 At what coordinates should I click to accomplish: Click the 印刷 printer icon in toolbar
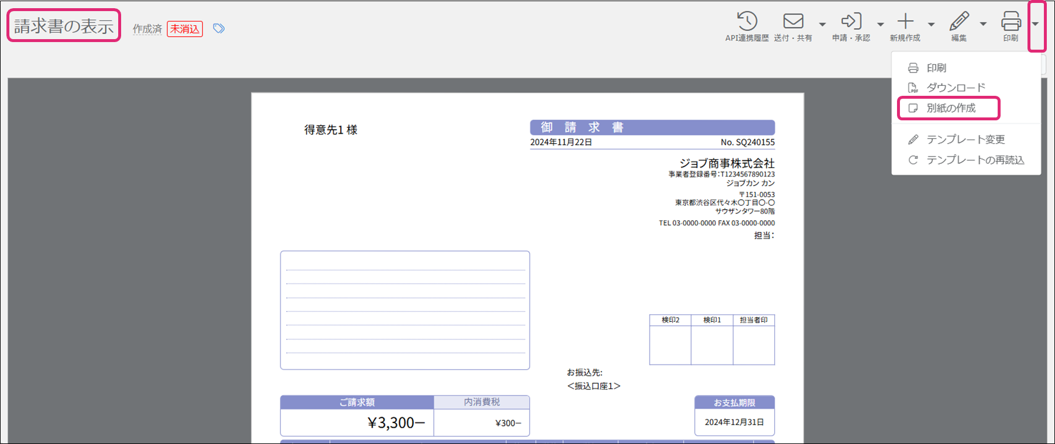(x=1011, y=22)
